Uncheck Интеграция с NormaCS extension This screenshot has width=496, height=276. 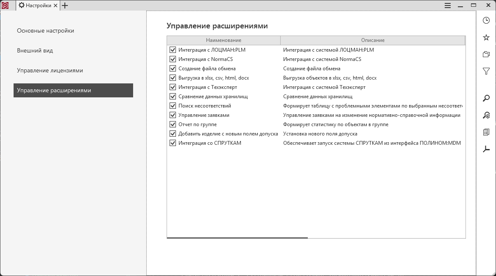coord(173,59)
